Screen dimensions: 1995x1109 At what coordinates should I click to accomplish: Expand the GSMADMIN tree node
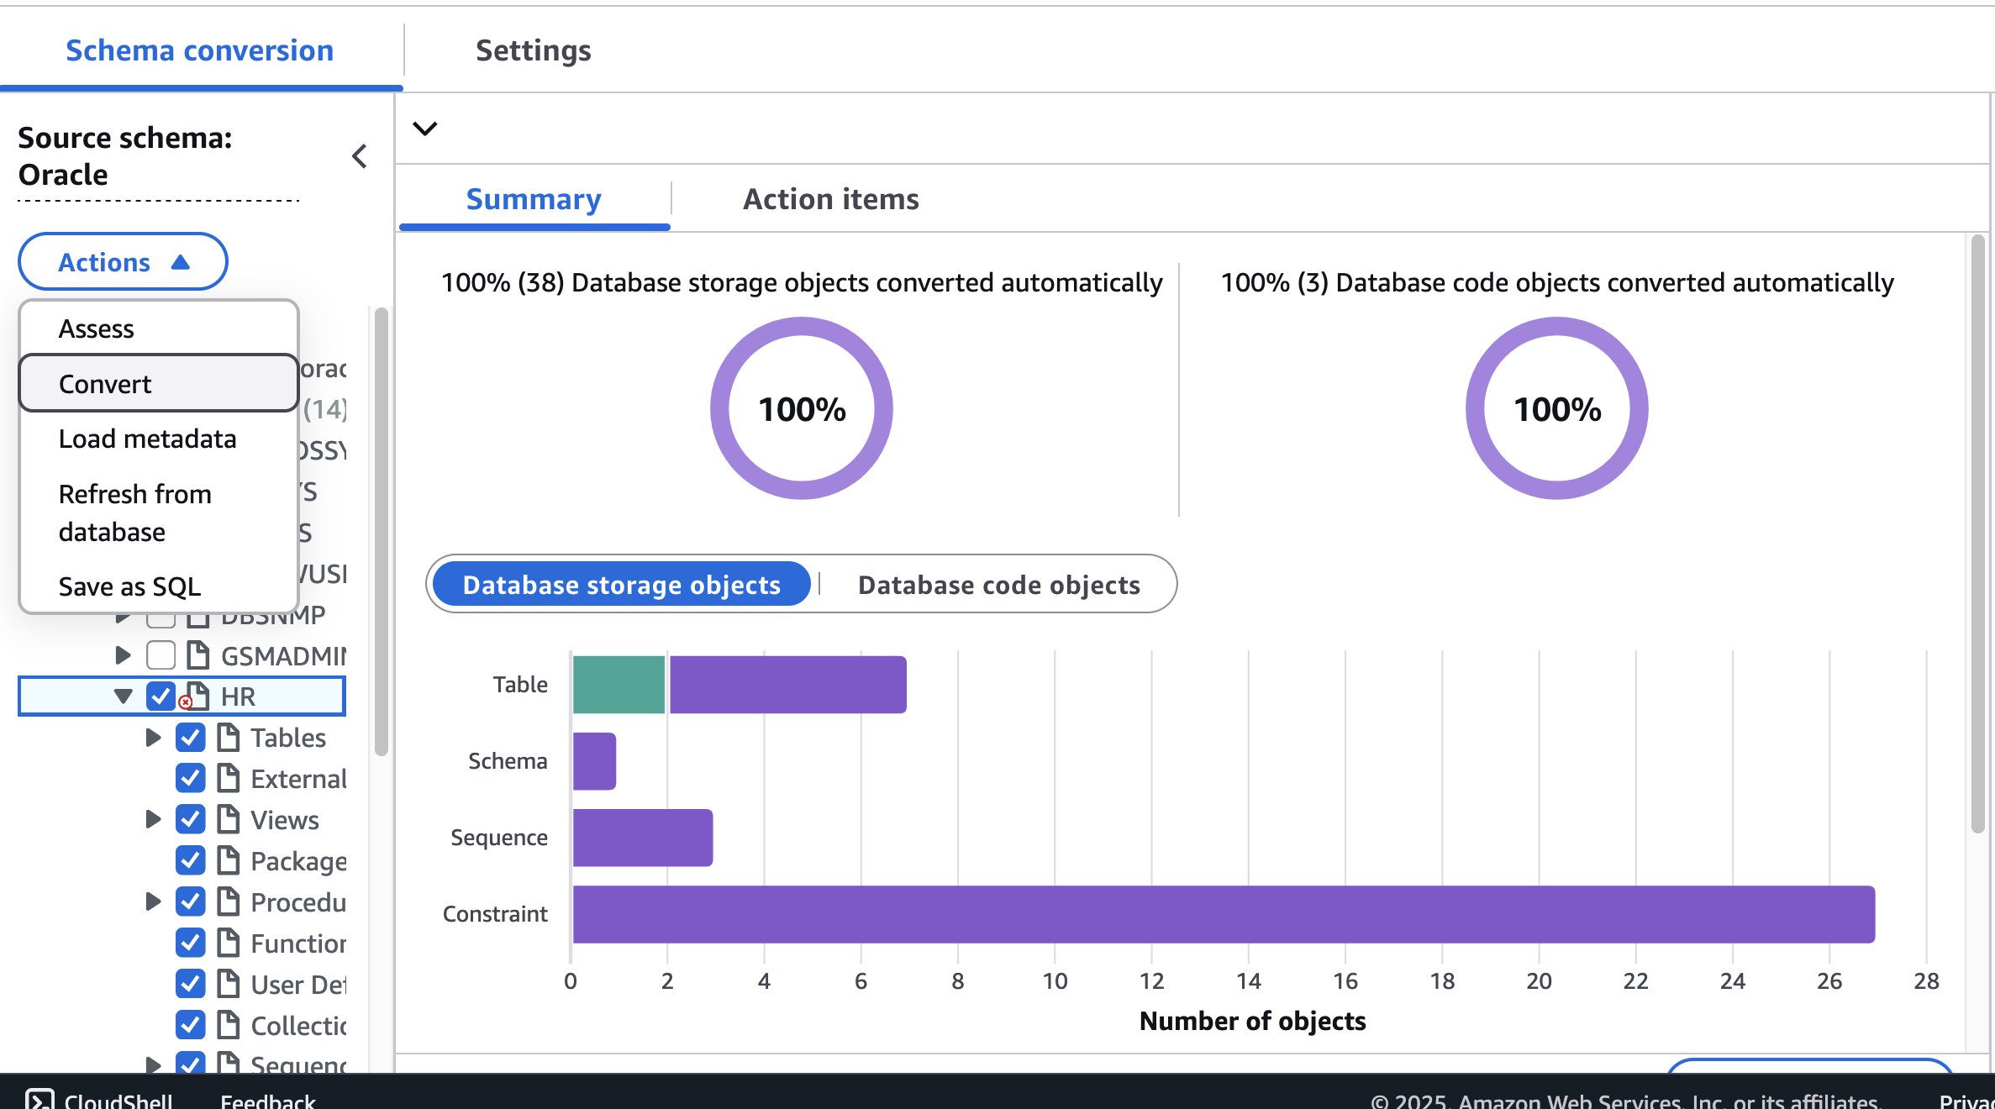(x=123, y=655)
